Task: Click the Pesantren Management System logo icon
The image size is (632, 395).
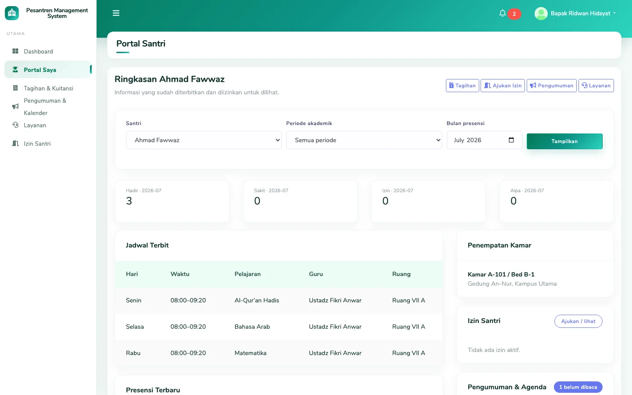Action: 12,13
